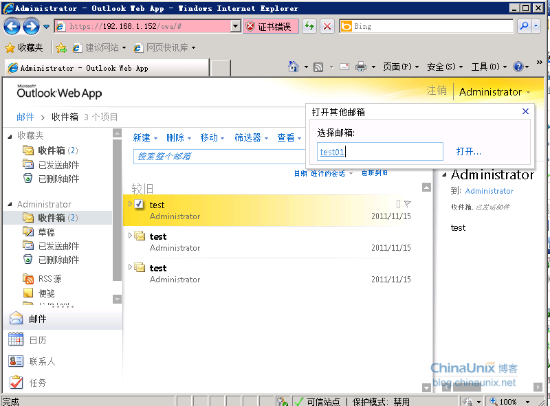This screenshot has width=550, height=406.
Task: Select the 草稿 drafts folder
Action: (x=39, y=232)
